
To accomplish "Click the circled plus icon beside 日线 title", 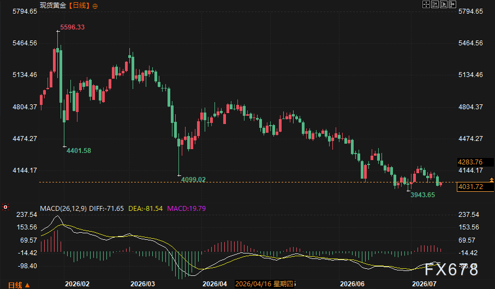I will pyautogui.click(x=95, y=6).
